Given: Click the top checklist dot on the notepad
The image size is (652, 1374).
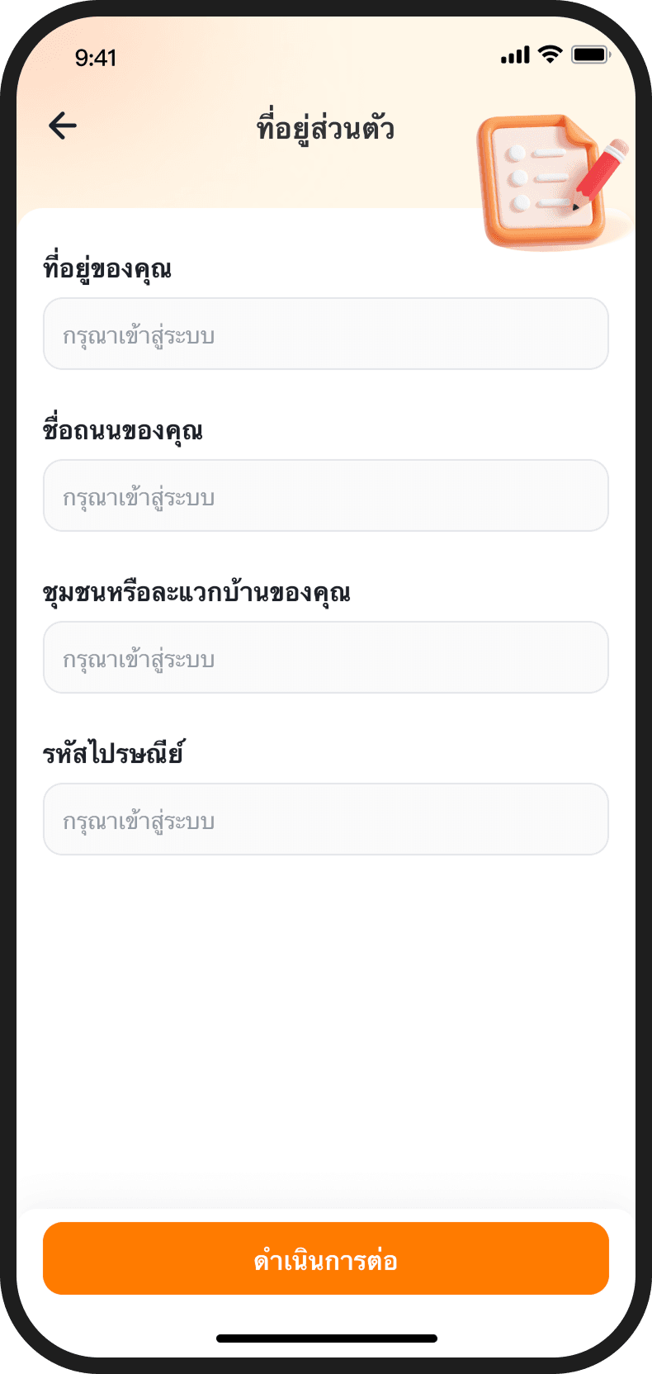Looking at the screenshot, I should 518,154.
